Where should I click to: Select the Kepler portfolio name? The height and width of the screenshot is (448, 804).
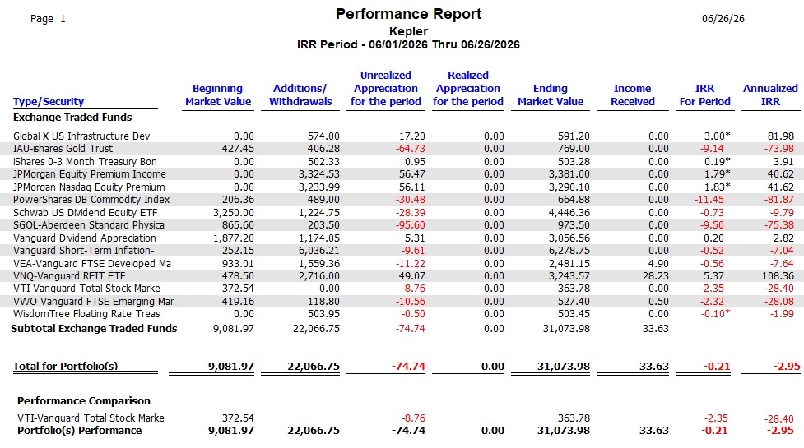coord(409,31)
